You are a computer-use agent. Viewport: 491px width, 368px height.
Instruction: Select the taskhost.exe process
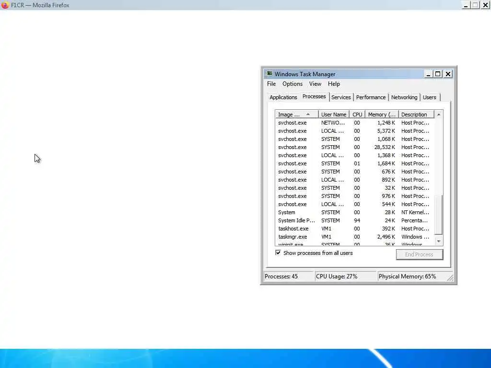(x=355, y=229)
